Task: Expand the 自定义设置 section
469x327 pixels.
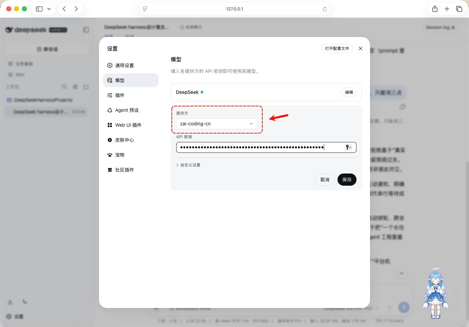Action: point(188,165)
